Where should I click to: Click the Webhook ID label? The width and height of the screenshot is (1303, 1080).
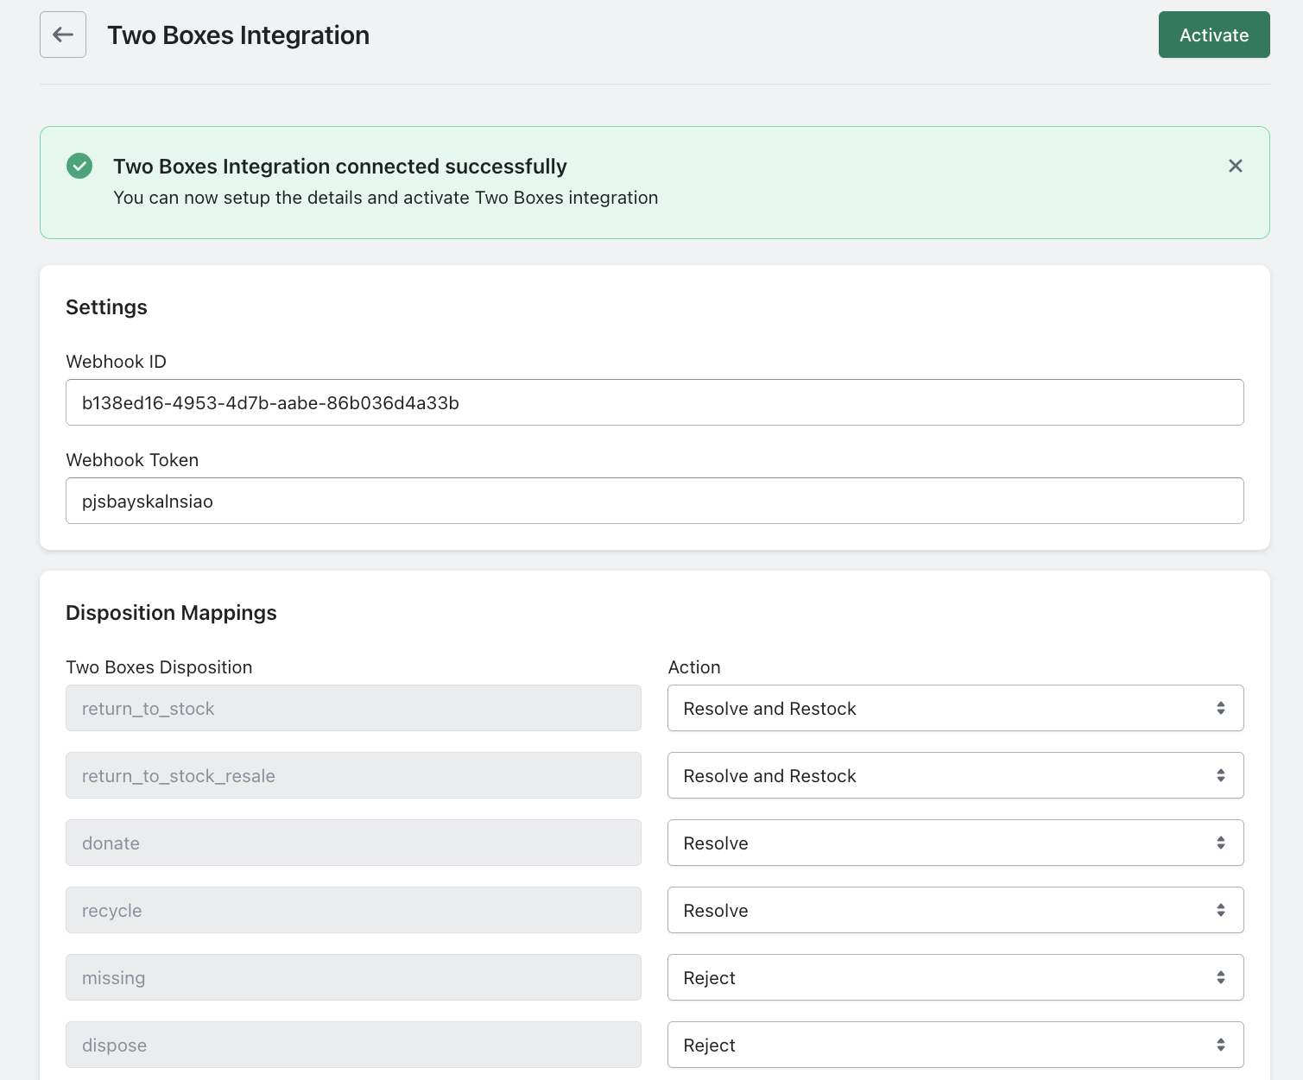point(116,362)
